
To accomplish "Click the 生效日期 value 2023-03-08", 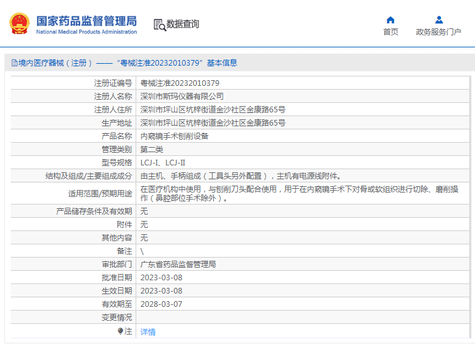I will click(x=161, y=291).
